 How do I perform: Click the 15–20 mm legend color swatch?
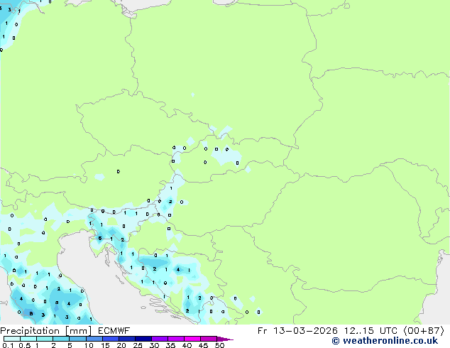110,339
